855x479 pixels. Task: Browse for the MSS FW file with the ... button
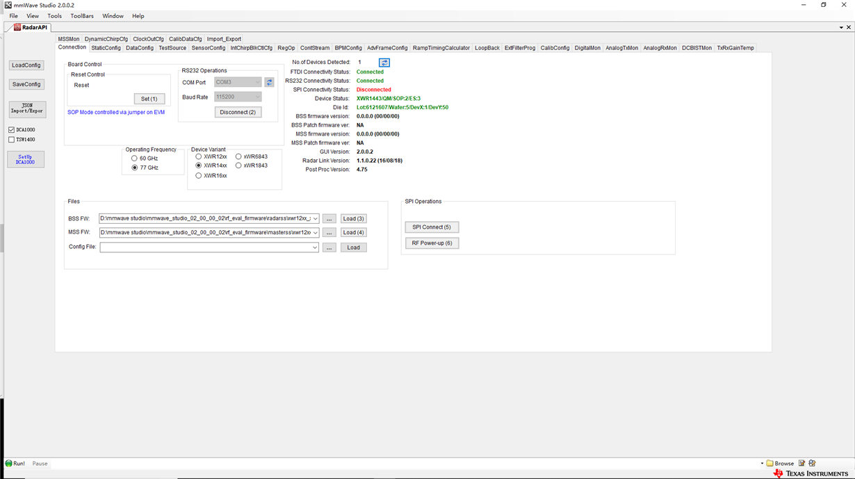coord(329,232)
